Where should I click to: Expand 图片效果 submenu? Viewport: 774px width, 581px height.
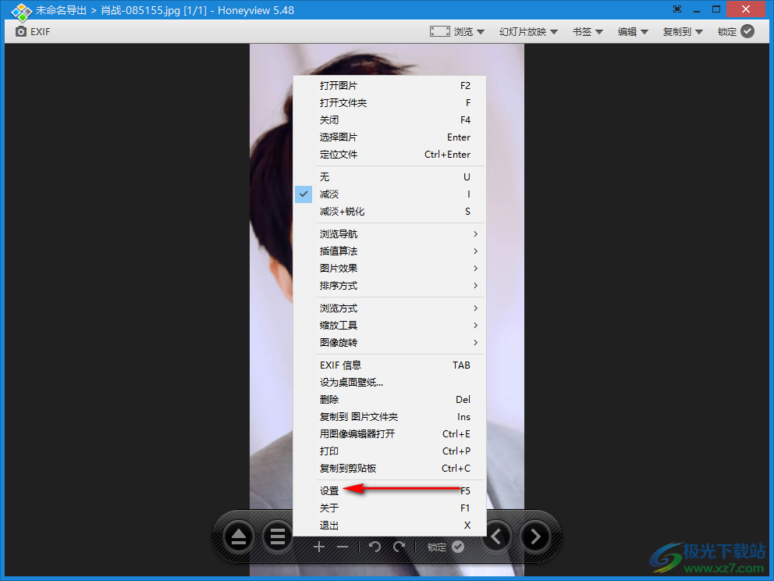pos(390,269)
